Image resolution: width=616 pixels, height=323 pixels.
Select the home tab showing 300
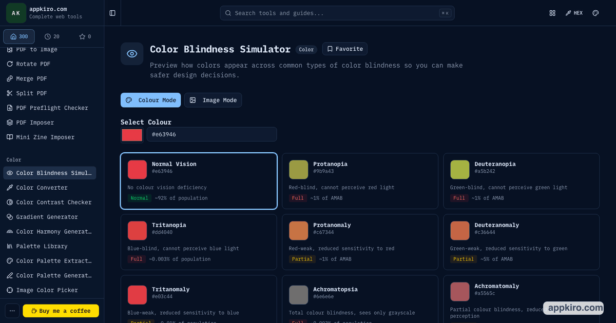click(x=19, y=36)
